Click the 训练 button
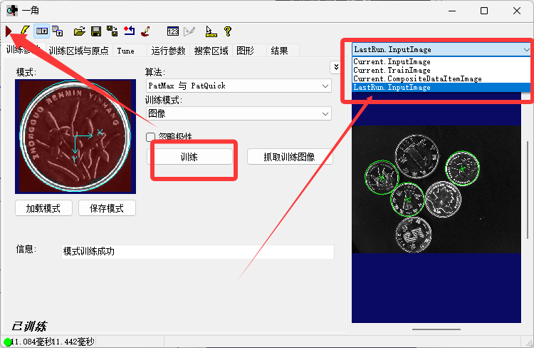This screenshot has height=348, width=534. point(189,157)
